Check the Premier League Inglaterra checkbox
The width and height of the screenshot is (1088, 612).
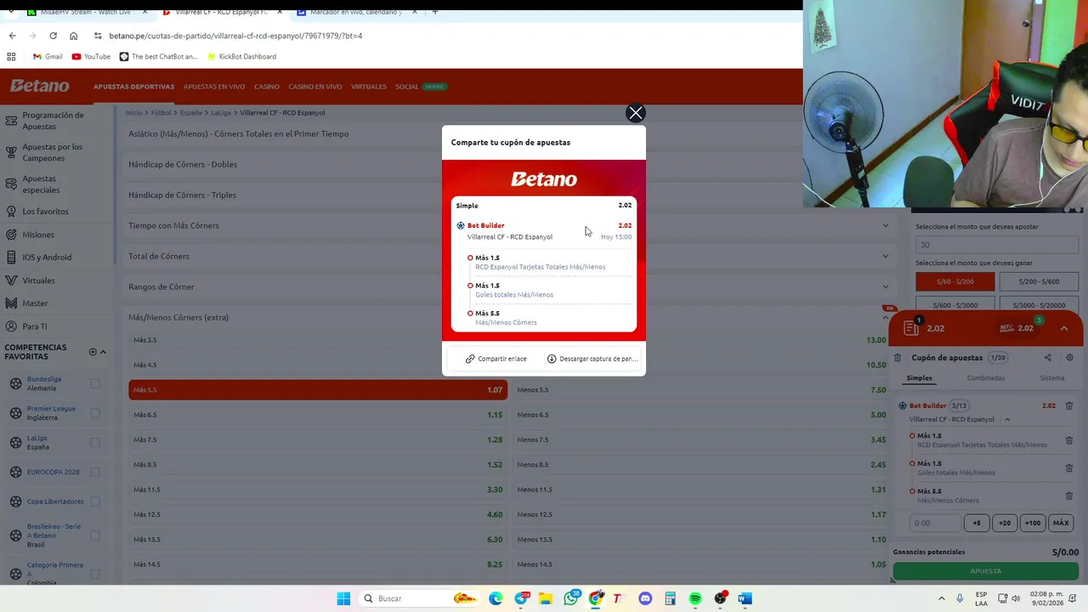click(95, 413)
